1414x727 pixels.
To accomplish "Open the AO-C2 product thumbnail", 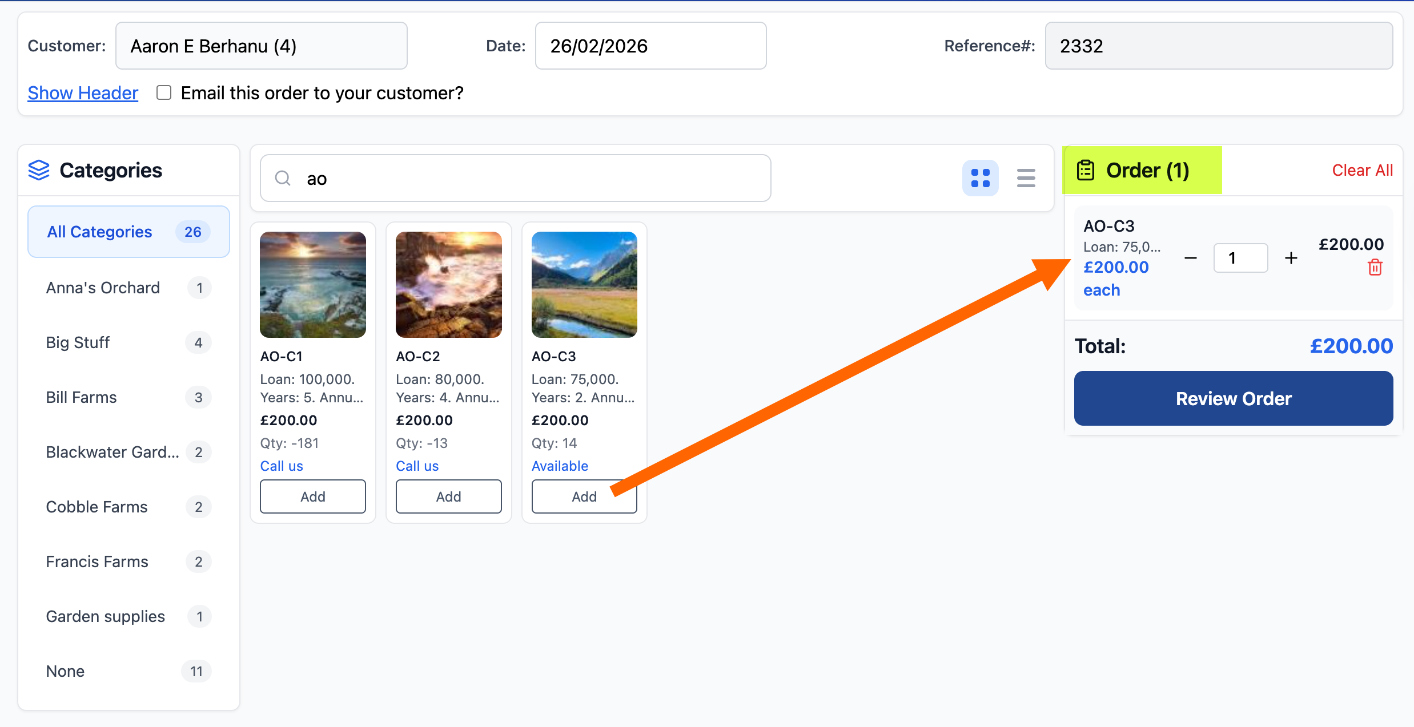I will click(x=448, y=284).
